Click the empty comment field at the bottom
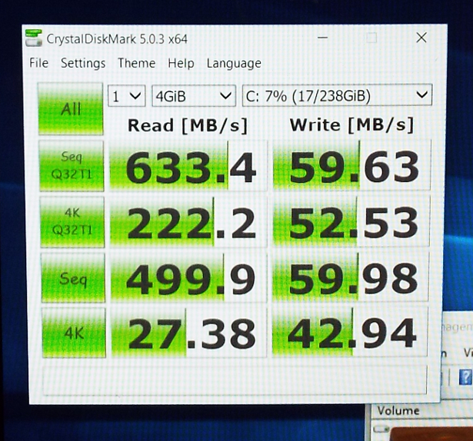This screenshot has width=473, height=441. tap(235, 381)
